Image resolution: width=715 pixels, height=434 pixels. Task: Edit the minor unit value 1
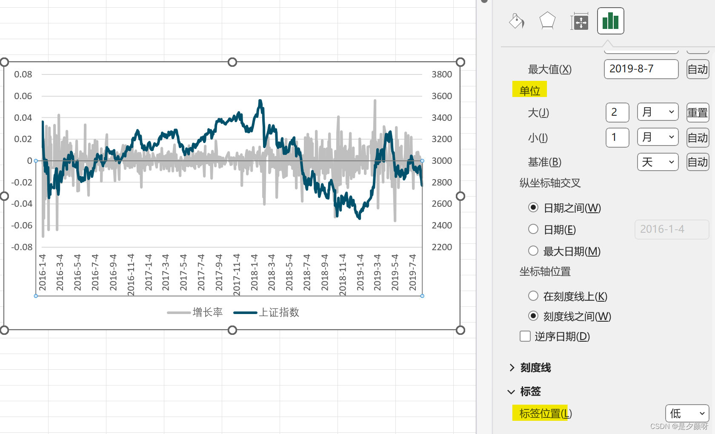(618, 137)
